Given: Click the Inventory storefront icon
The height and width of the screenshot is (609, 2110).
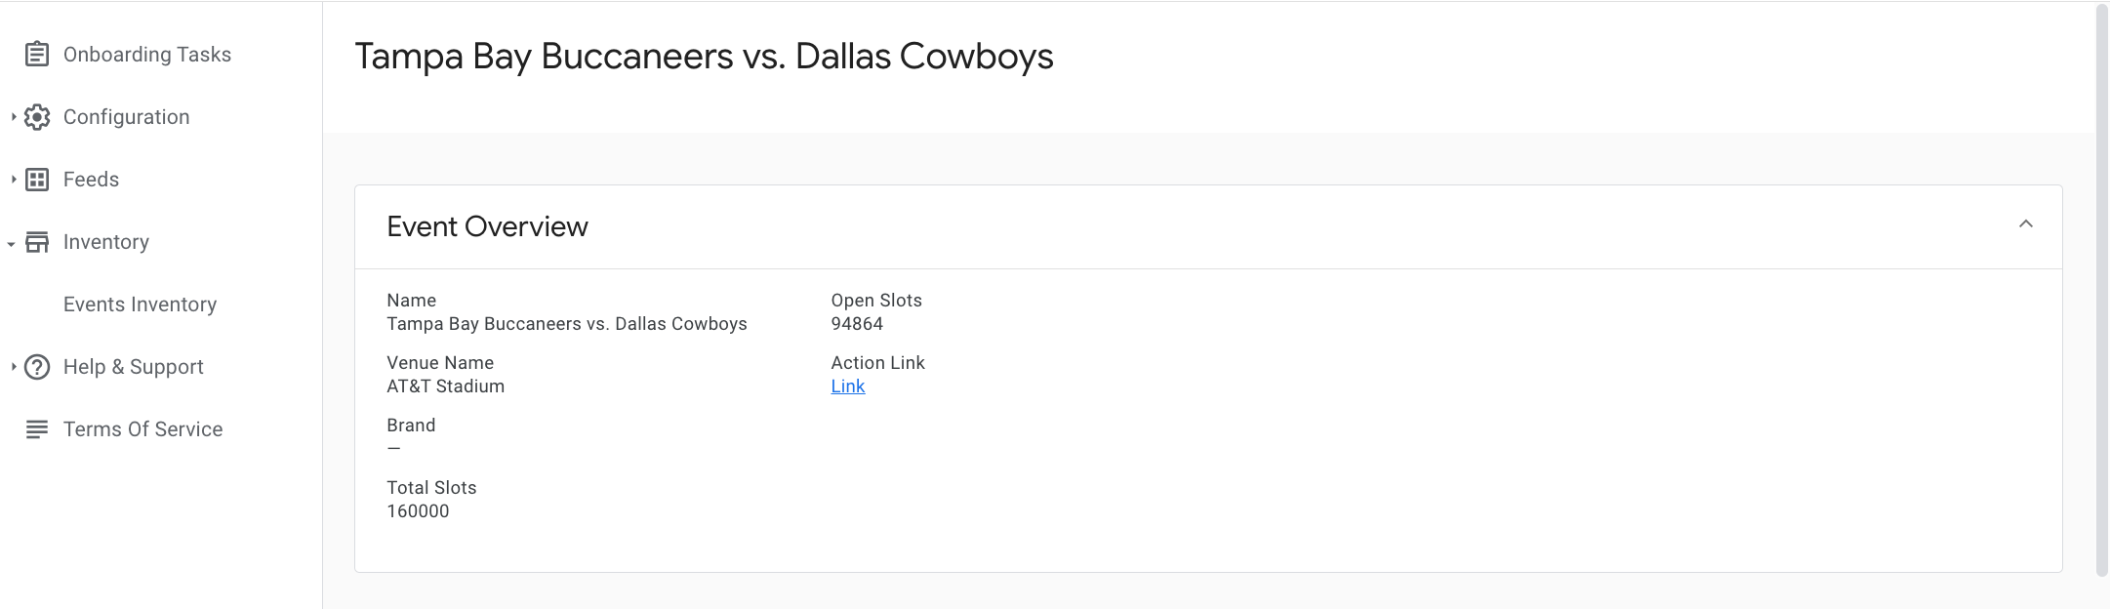Looking at the screenshot, I should [37, 242].
